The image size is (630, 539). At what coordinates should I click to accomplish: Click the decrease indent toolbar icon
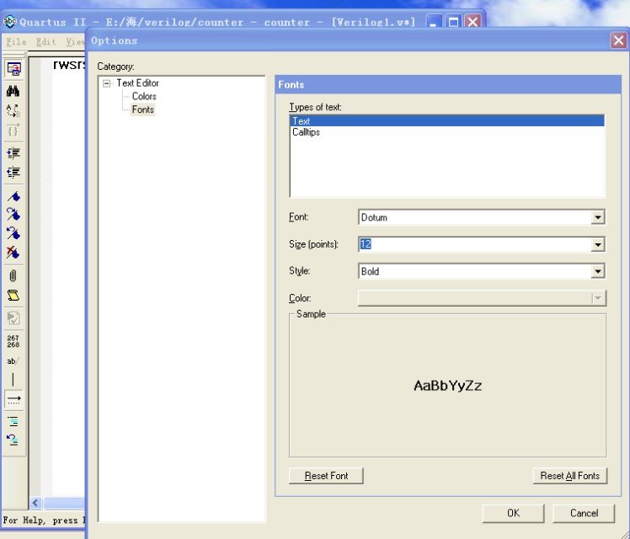13,172
